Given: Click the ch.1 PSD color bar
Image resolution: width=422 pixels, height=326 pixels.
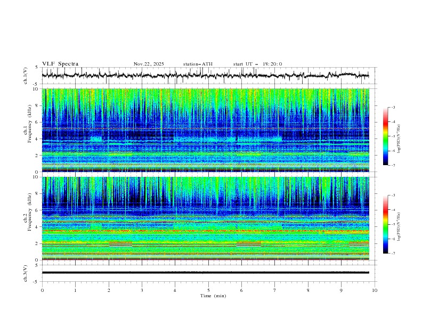Looking at the screenshot, I should 385,136.
